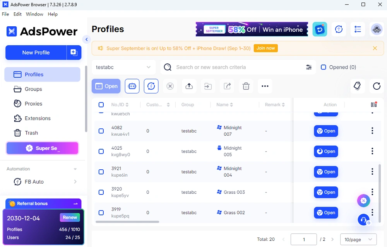
Task: Click the upload/export toolbar icon
Action: point(189,86)
